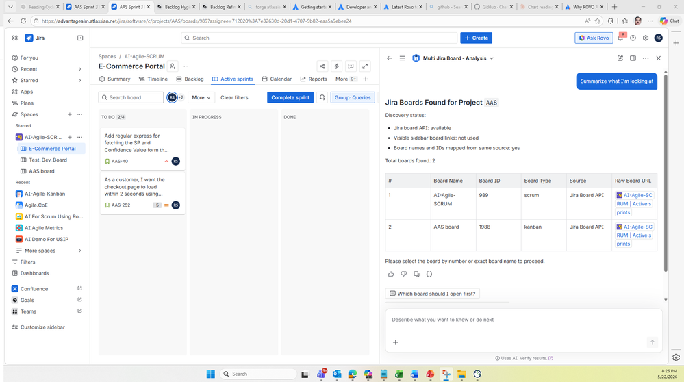
Task: Click the Ask Rovo button
Action: pos(594,38)
